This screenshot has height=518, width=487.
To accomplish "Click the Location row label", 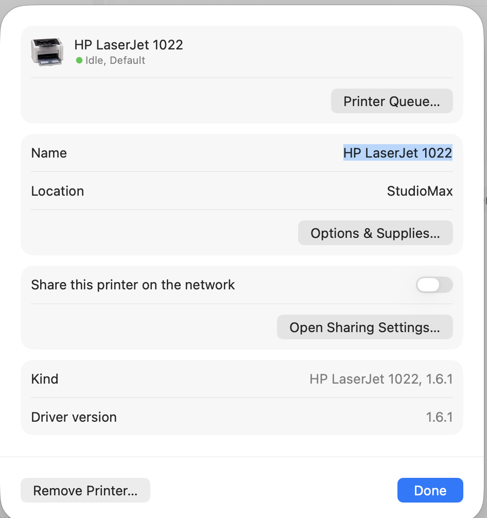I will (57, 191).
